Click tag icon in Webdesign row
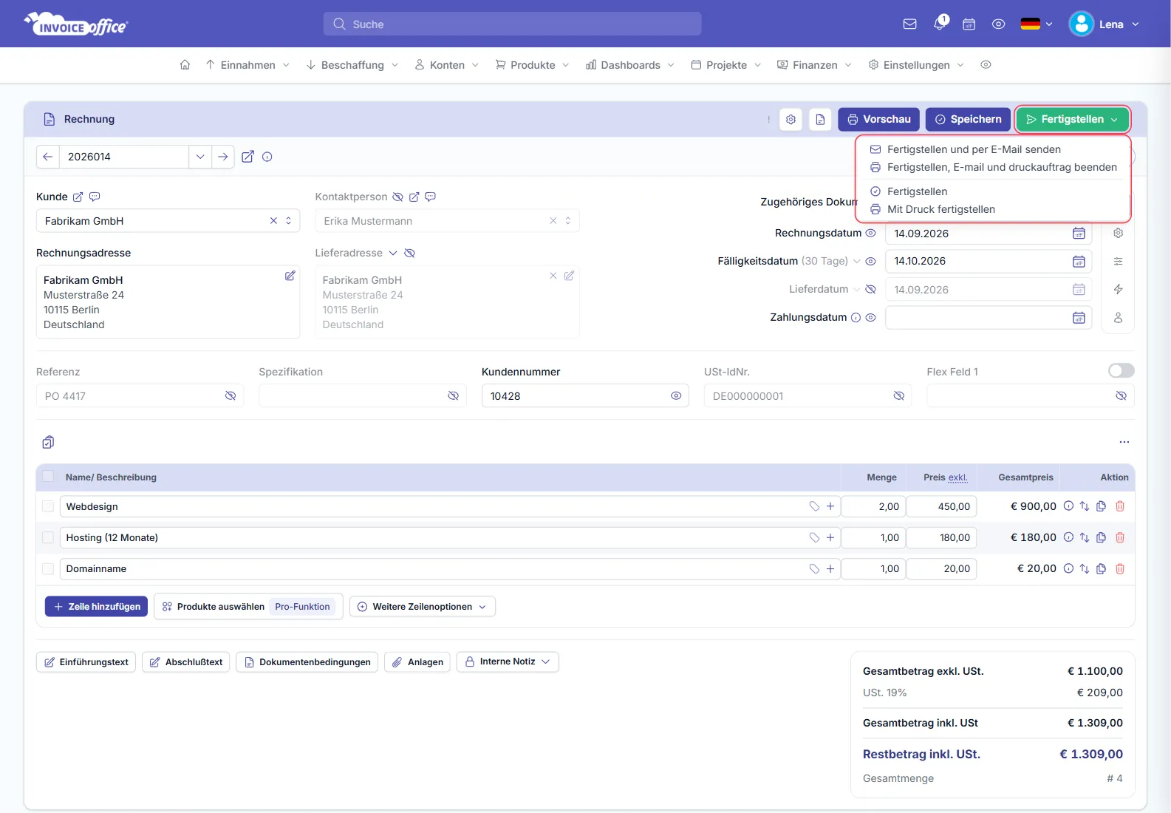Image resolution: width=1171 pixels, height=813 pixels. pos(814,506)
